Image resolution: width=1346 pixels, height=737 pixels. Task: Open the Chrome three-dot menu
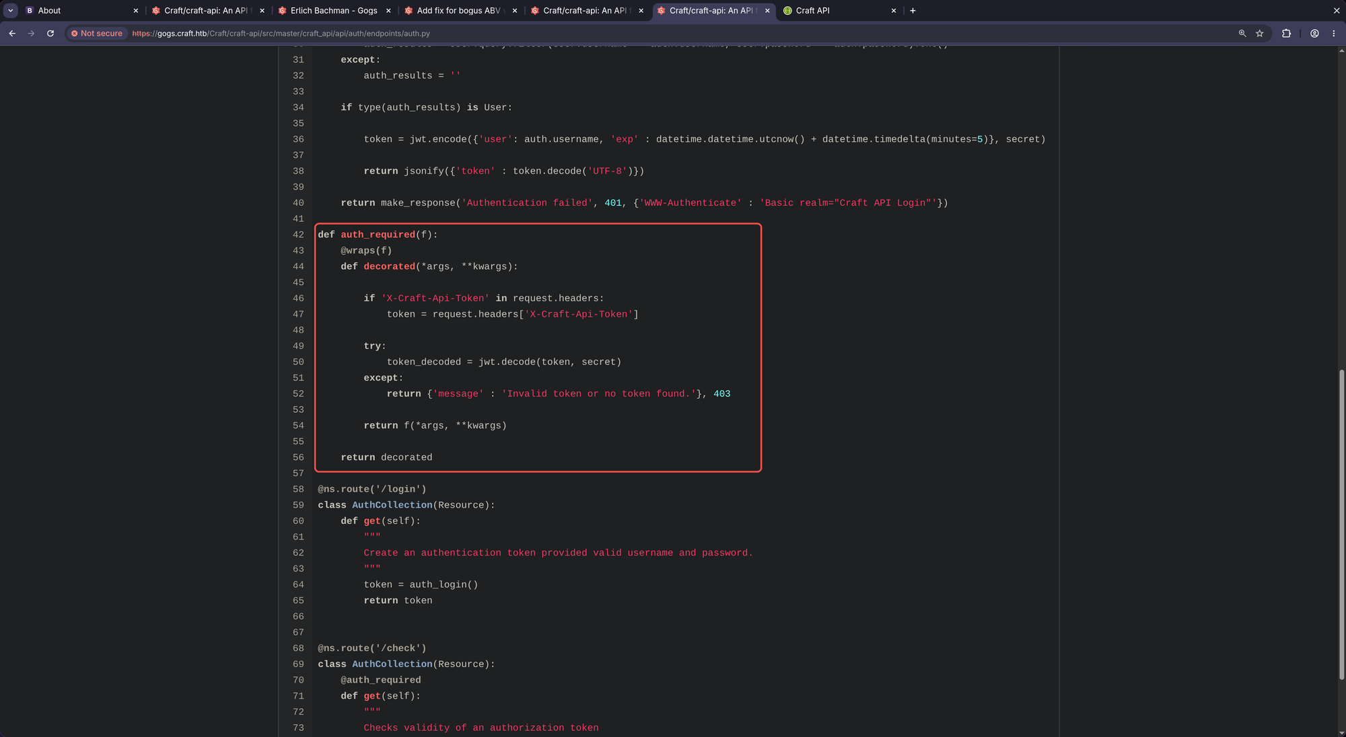(x=1334, y=33)
